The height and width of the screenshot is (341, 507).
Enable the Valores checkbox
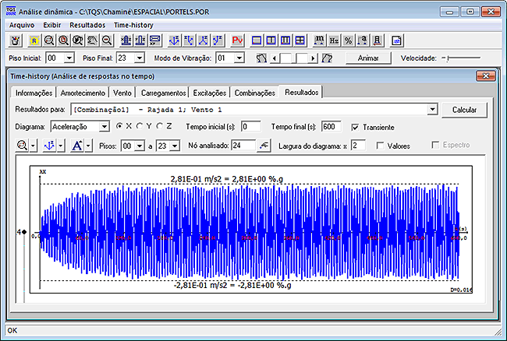[x=381, y=146]
